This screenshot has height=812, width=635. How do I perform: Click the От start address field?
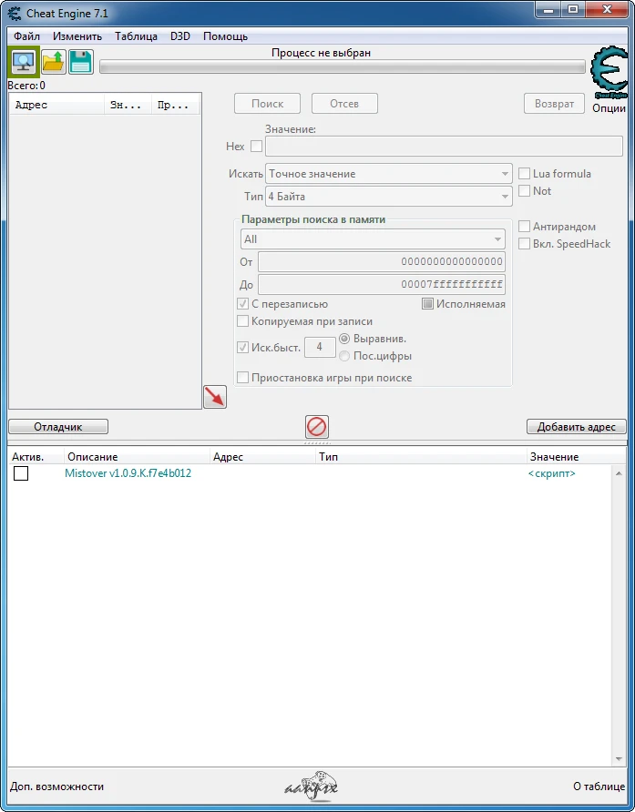click(x=382, y=261)
